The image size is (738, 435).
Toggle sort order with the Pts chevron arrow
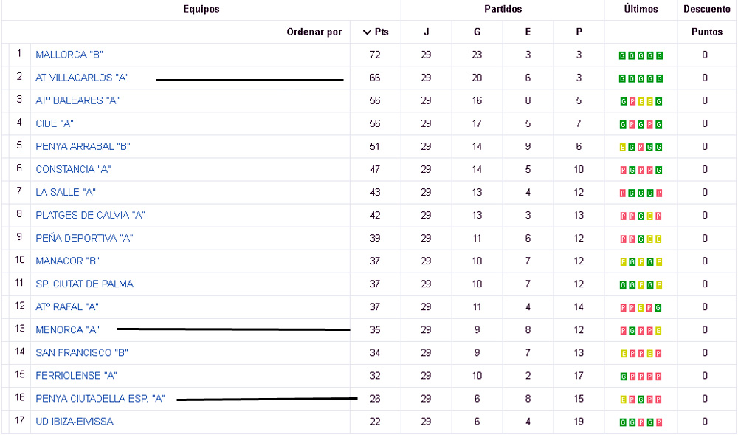tap(368, 32)
